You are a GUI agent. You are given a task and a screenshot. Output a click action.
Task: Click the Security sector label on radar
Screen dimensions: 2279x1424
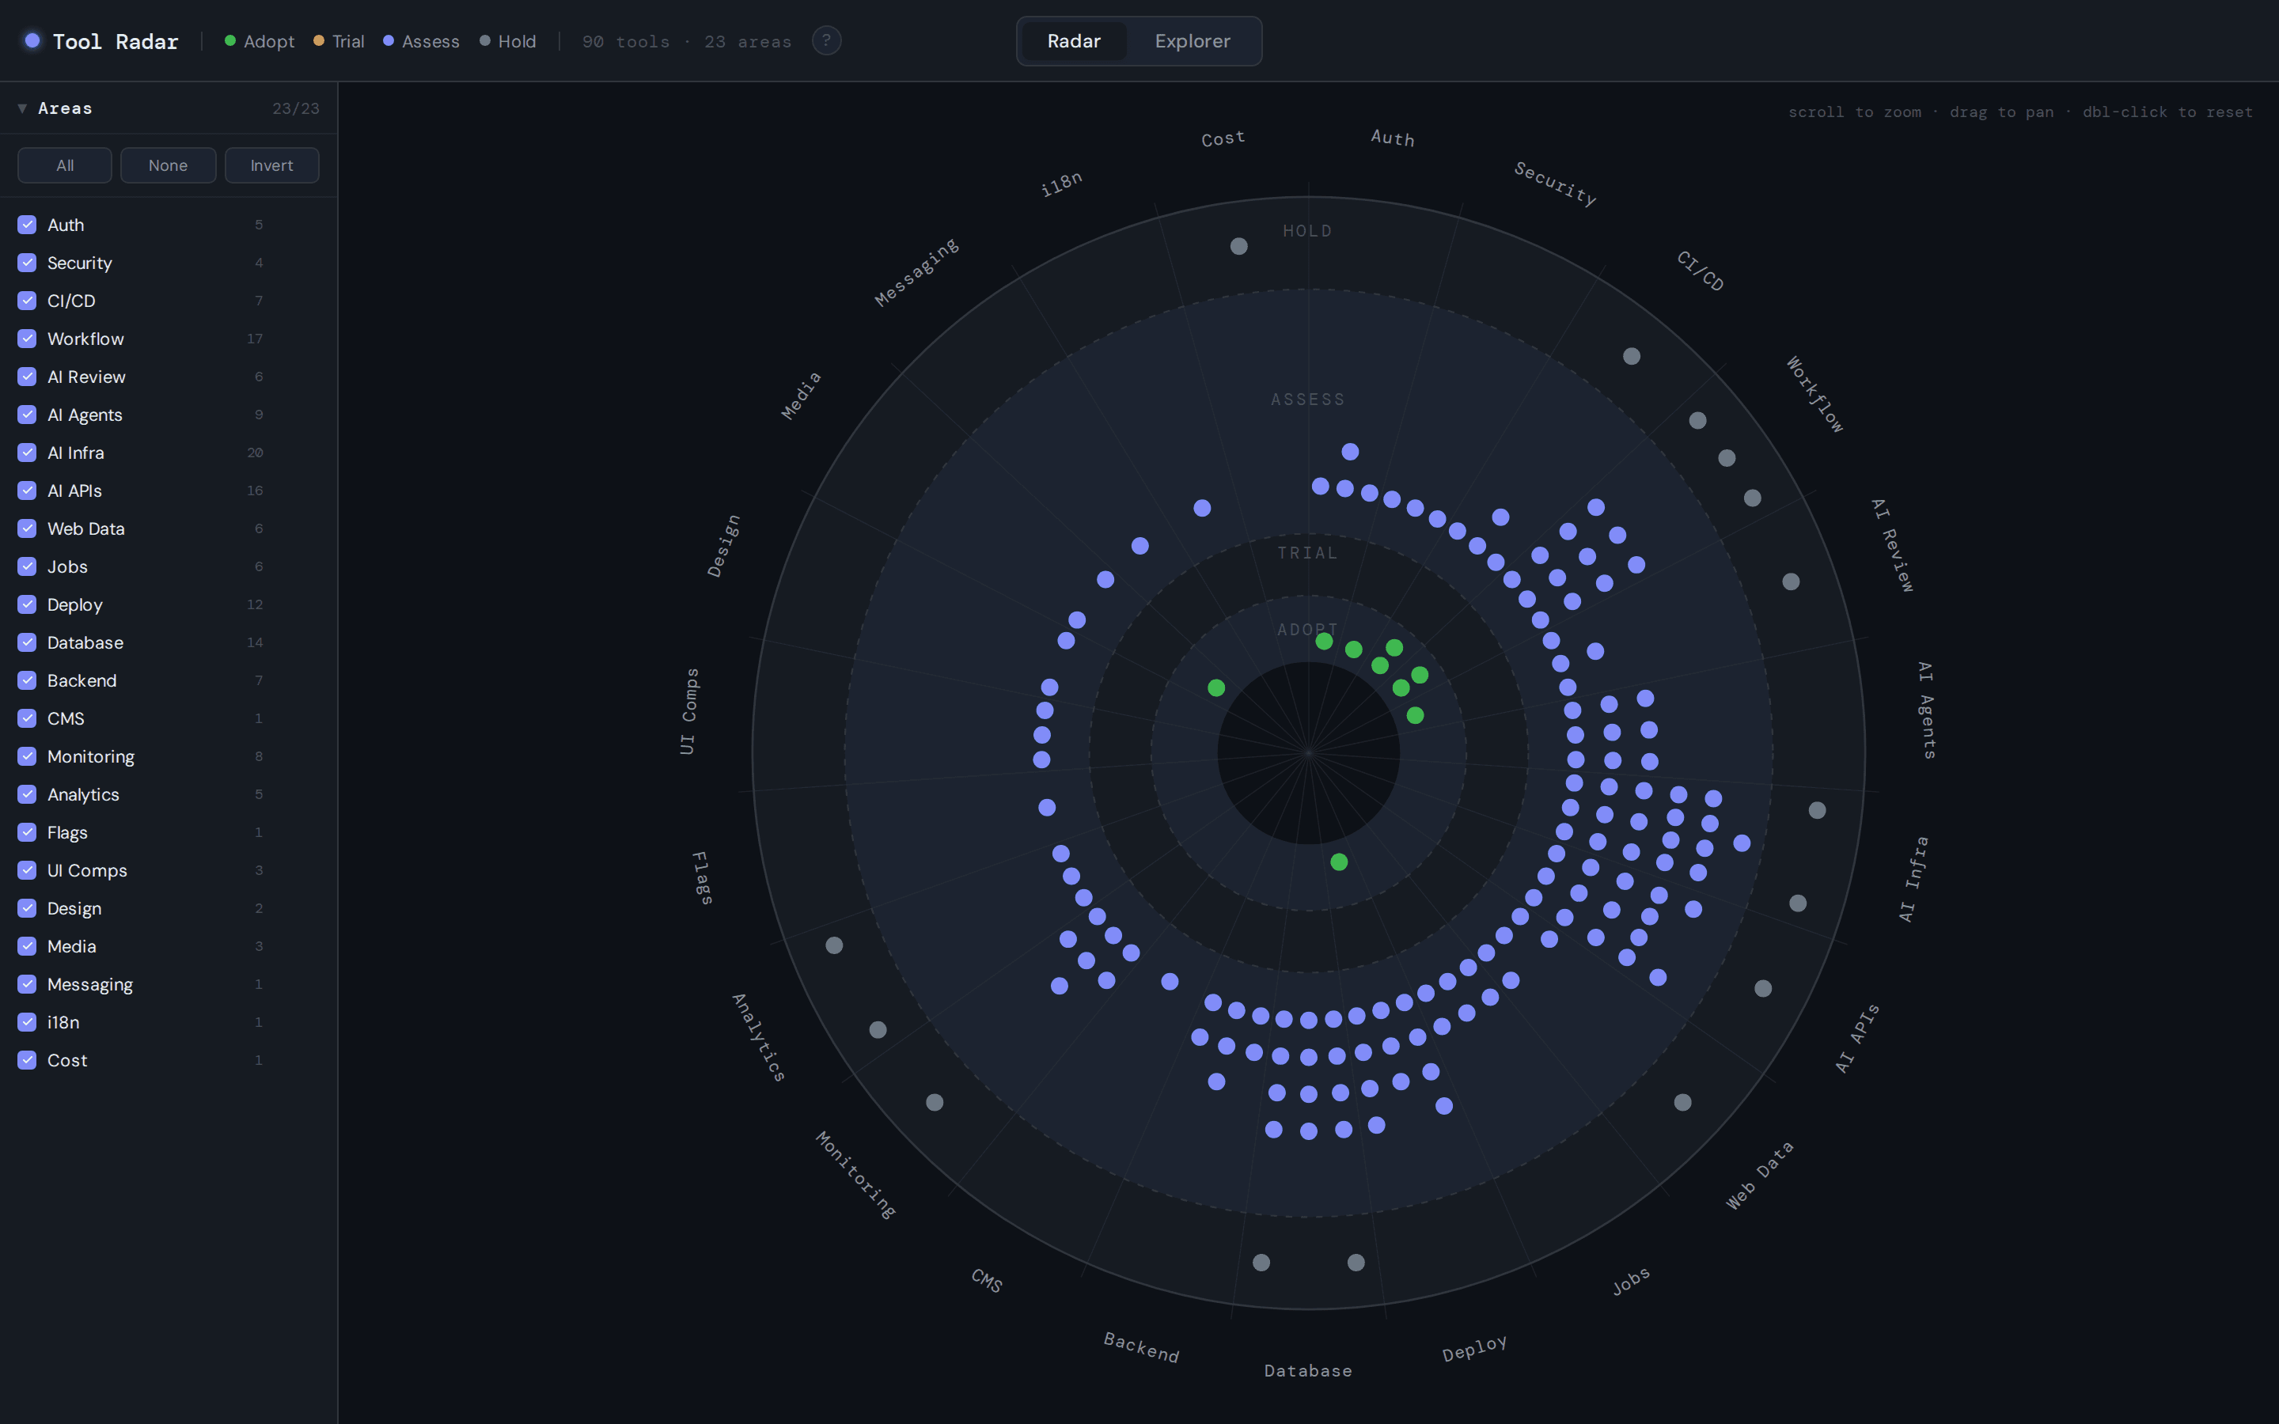[x=1555, y=184]
